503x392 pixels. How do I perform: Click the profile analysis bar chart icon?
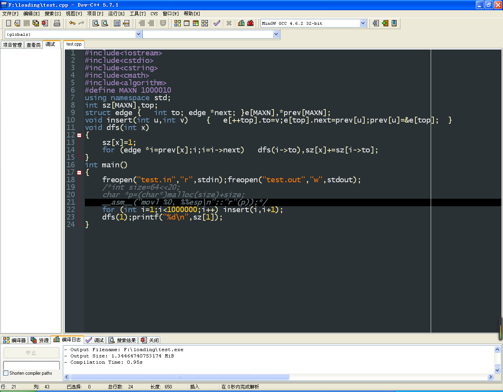(x=241, y=23)
